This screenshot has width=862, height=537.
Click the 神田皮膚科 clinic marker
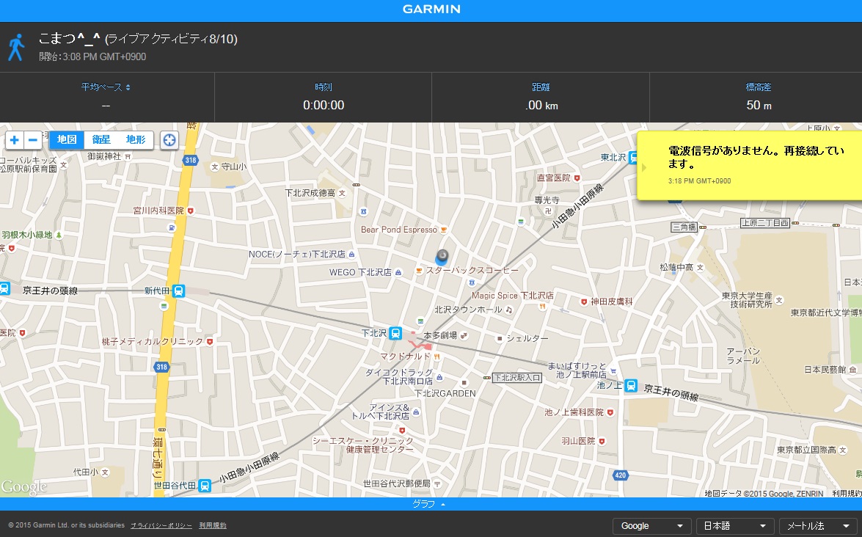(x=585, y=302)
